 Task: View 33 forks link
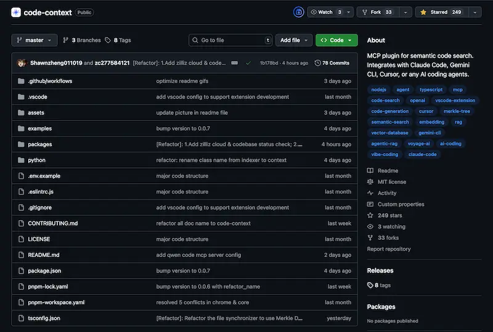(x=383, y=238)
